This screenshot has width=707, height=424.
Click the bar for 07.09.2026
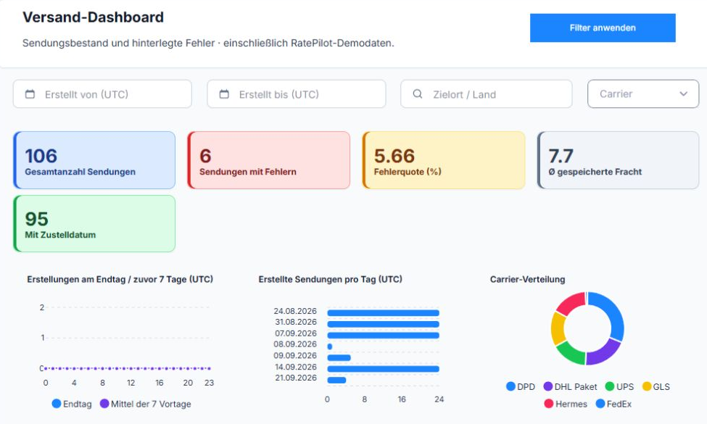(384, 336)
